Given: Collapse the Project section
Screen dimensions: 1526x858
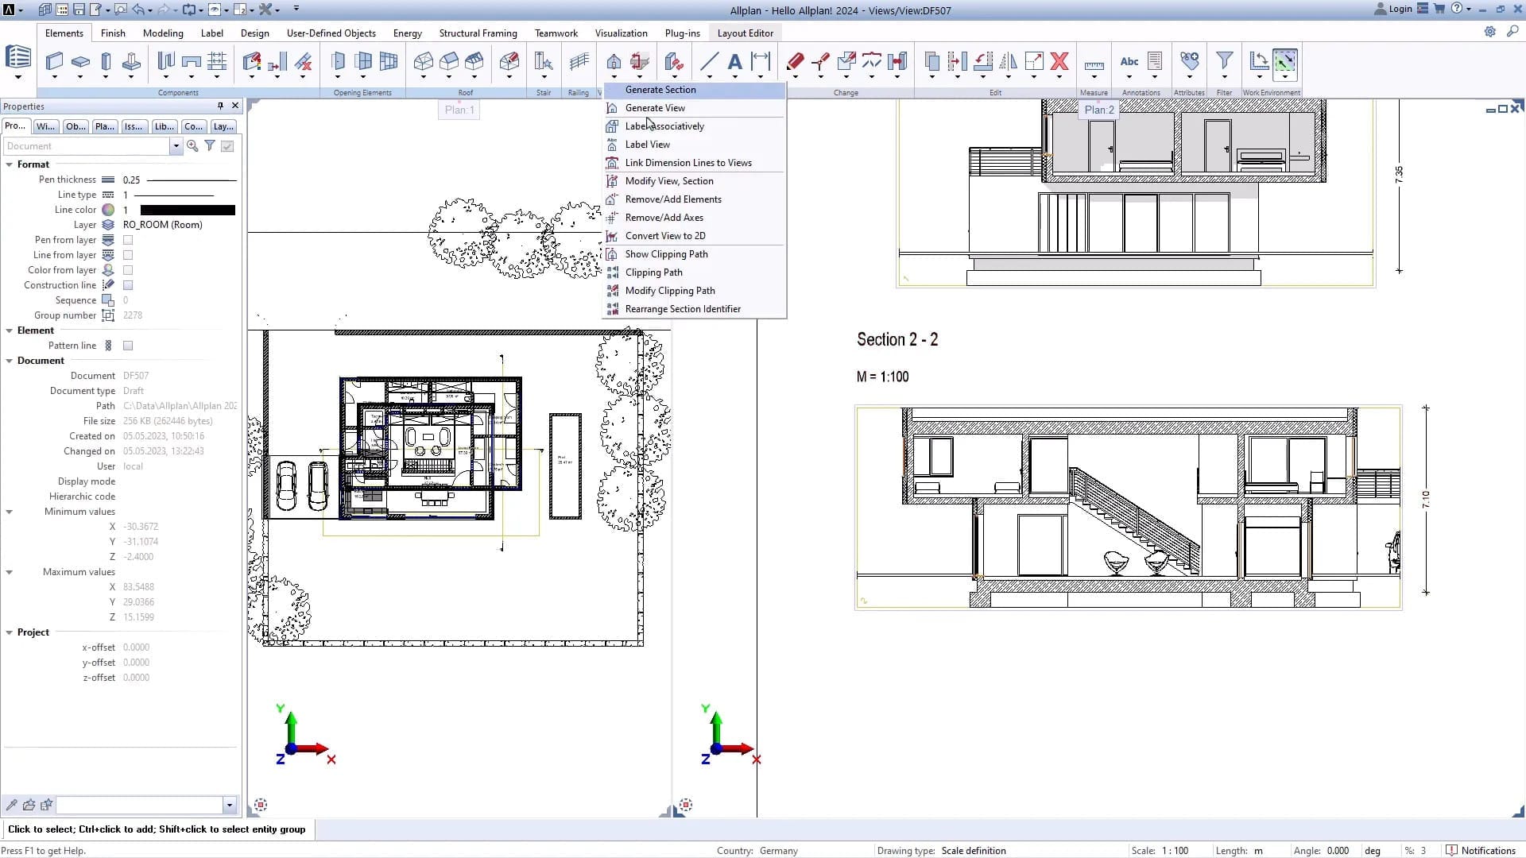Looking at the screenshot, I should (x=10, y=632).
